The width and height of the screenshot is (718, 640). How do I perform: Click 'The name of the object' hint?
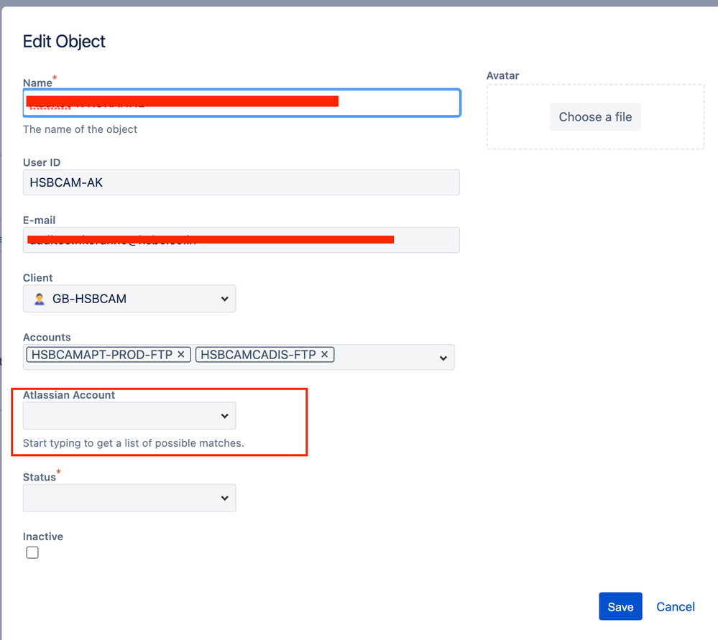coord(80,129)
